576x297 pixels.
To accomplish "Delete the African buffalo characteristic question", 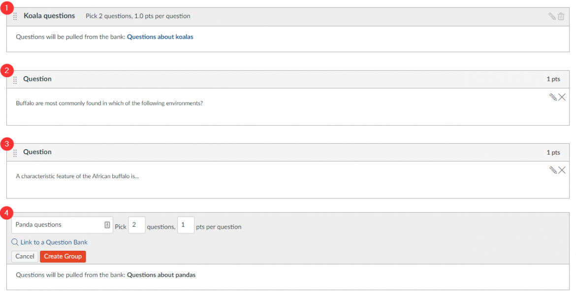I will [562, 170].
